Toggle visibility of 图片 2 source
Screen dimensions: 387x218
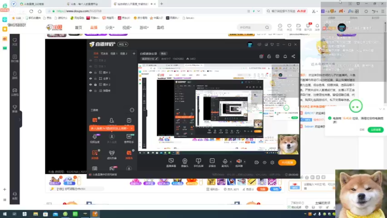coord(90,84)
